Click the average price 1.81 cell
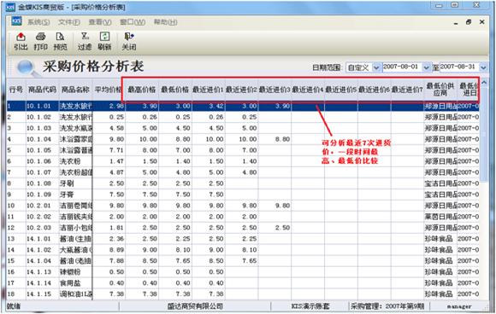 click(x=109, y=228)
